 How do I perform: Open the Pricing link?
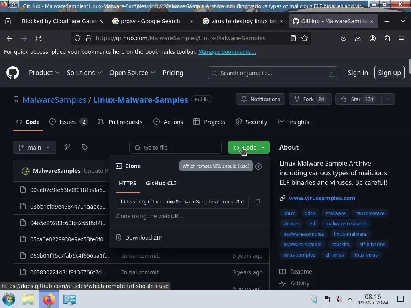tap(173, 73)
